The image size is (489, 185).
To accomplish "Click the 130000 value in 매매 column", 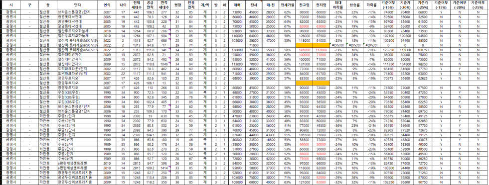I will [237, 49].
